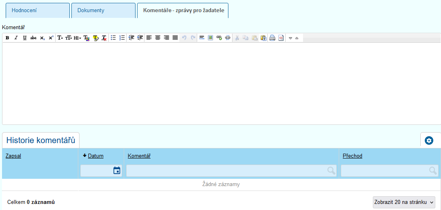This screenshot has height=210, width=441.
Task: Click the copy icon
Action: pos(246,38)
